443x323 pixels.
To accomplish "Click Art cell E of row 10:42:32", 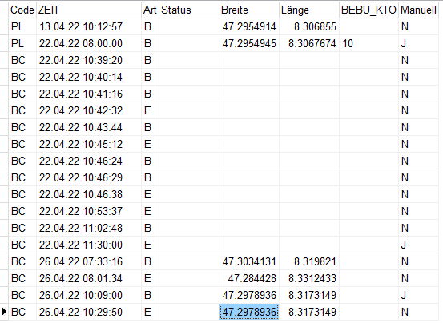I will pyautogui.click(x=147, y=110).
